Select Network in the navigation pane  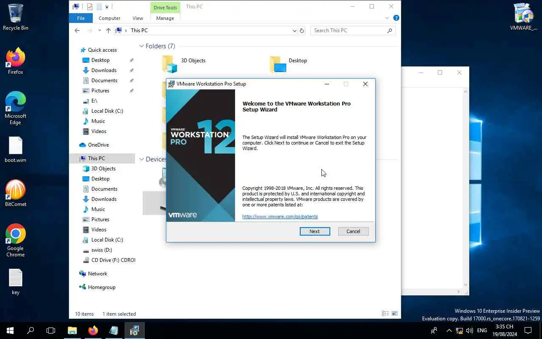[x=97, y=274]
